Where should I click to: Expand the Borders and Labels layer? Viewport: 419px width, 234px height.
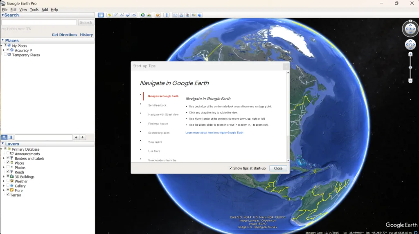click(4, 158)
